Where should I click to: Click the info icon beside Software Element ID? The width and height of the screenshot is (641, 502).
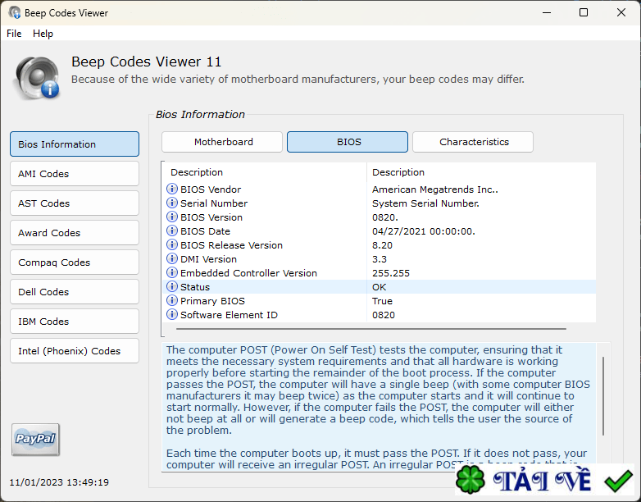point(172,315)
